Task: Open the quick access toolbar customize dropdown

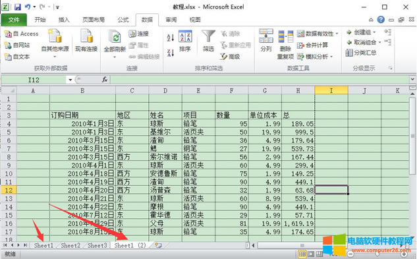Action: [57, 7]
